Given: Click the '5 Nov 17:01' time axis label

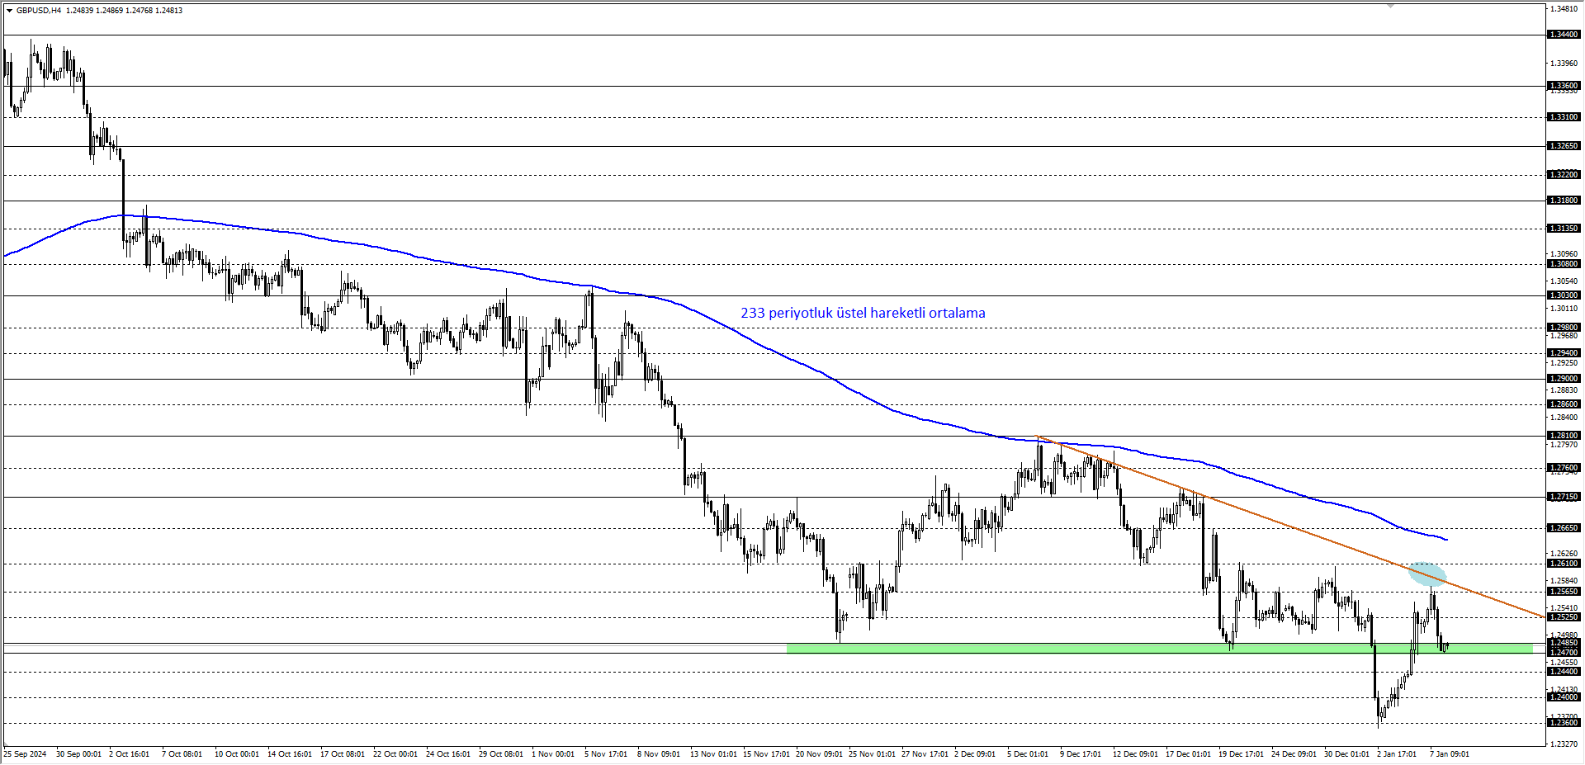Looking at the screenshot, I should pyautogui.click(x=606, y=754).
